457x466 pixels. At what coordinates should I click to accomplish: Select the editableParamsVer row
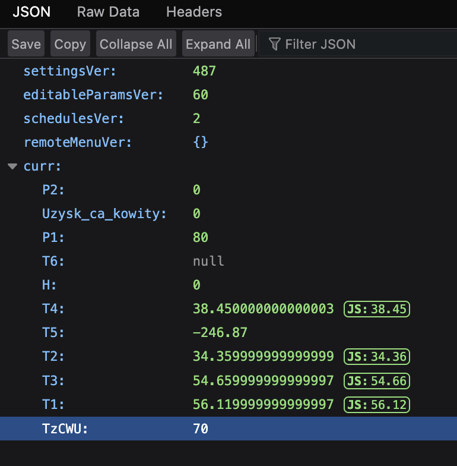pos(228,95)
